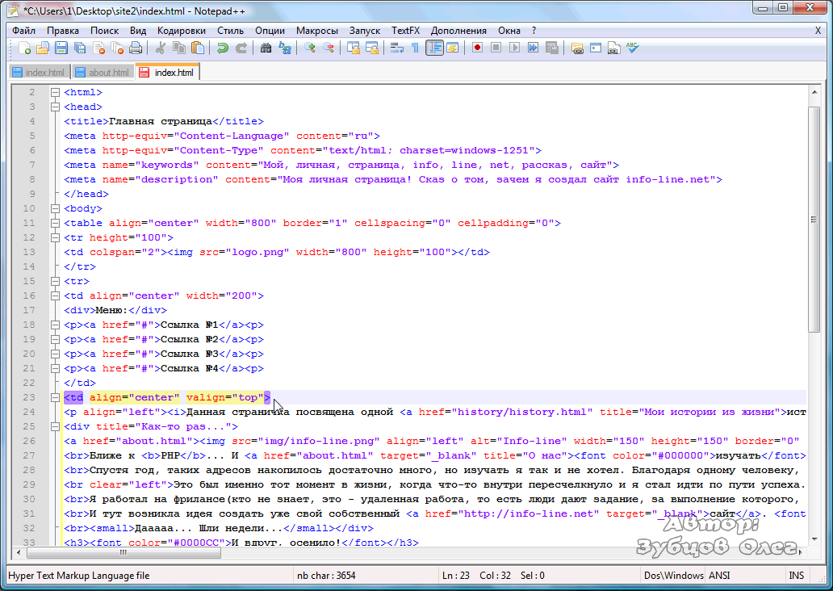Viewport: 833px width, 591px height.
Task: Click the ABC spell check icon
Action: [x=632, y=48]
